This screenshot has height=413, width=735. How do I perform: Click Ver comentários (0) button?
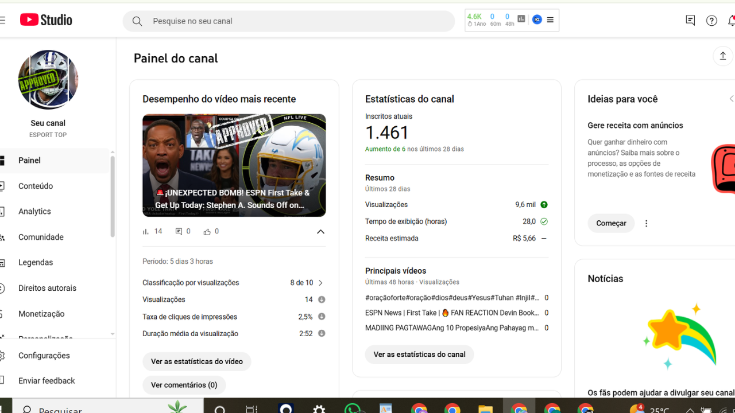click(184, 385)
